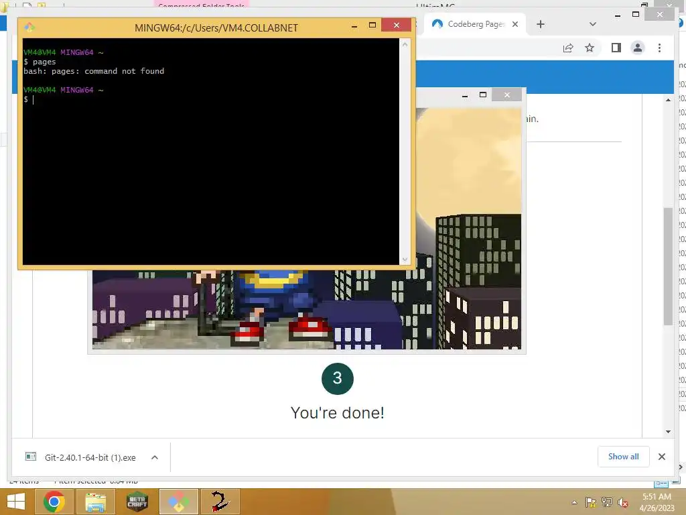686x515 pixels.
Task: Click the Chrome page scrollbar thumb
Action: click(668, 266)
